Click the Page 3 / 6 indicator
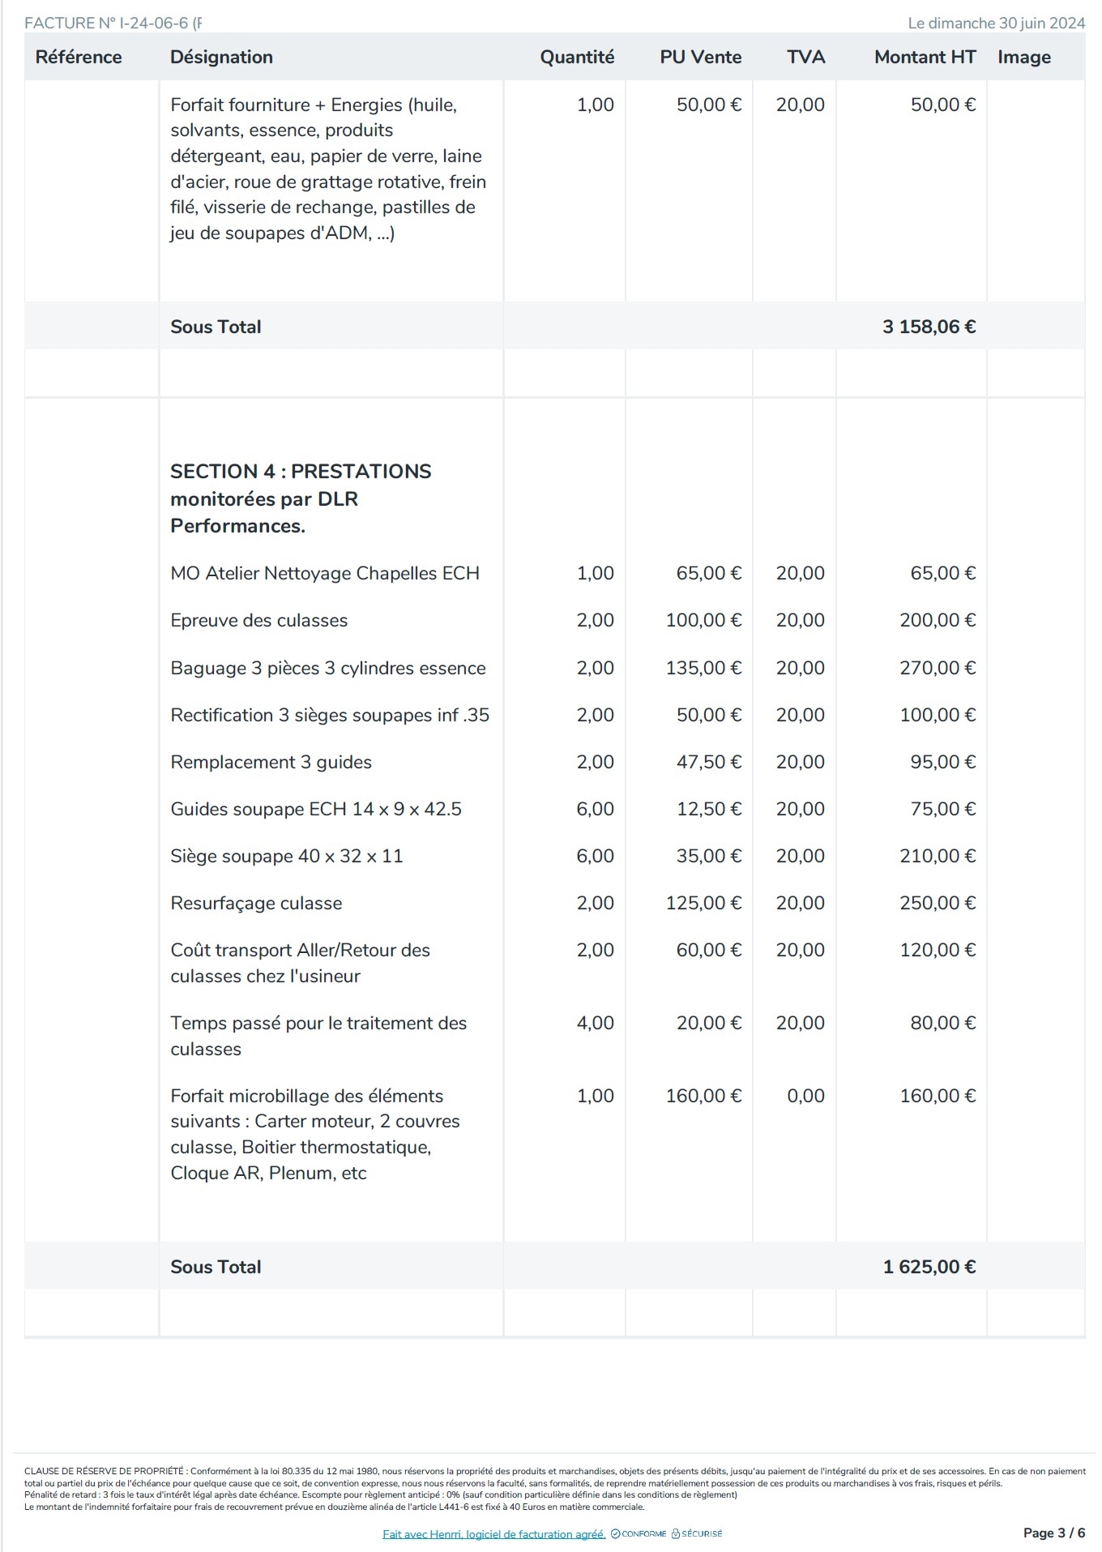The image size is (1102, 1552). pos(1054,1533)
